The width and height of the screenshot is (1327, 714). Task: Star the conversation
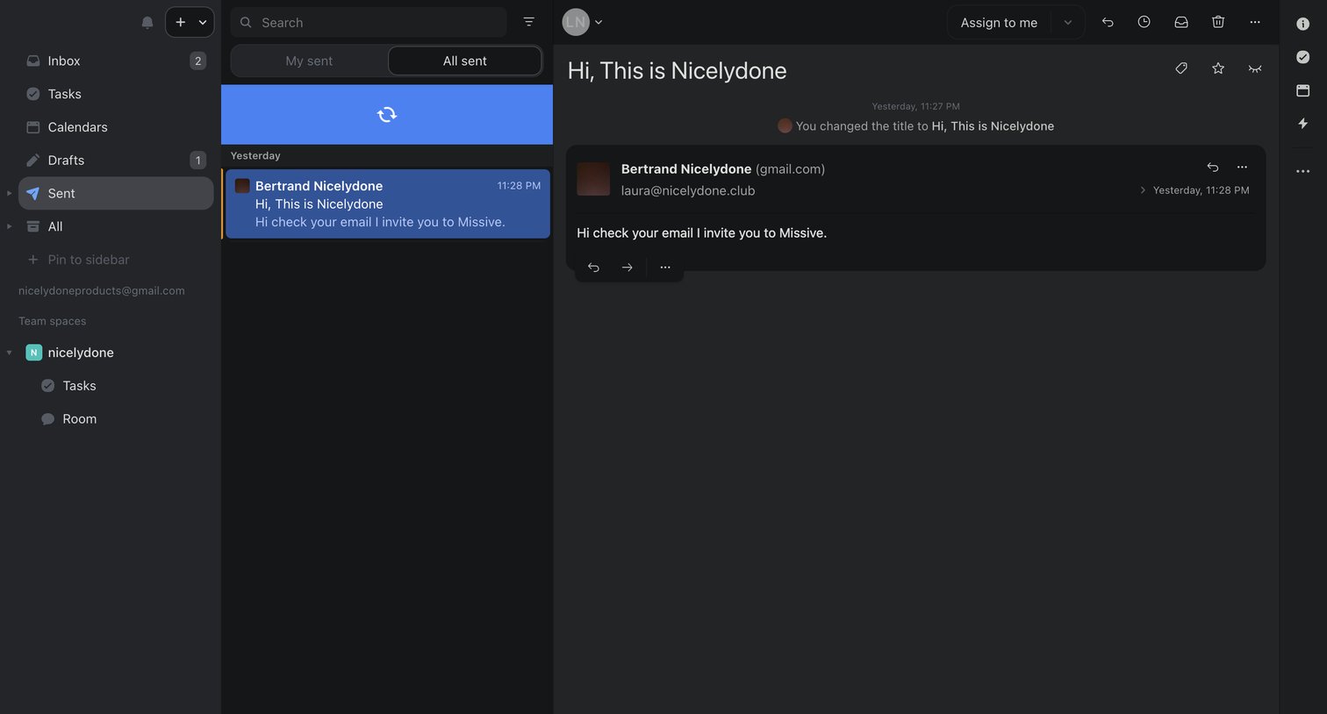[x=1218, y=68]
